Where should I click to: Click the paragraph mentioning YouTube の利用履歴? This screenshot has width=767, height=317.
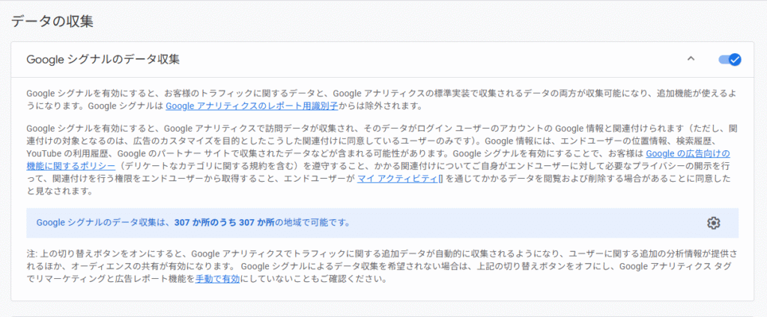[x=300, y=153]
